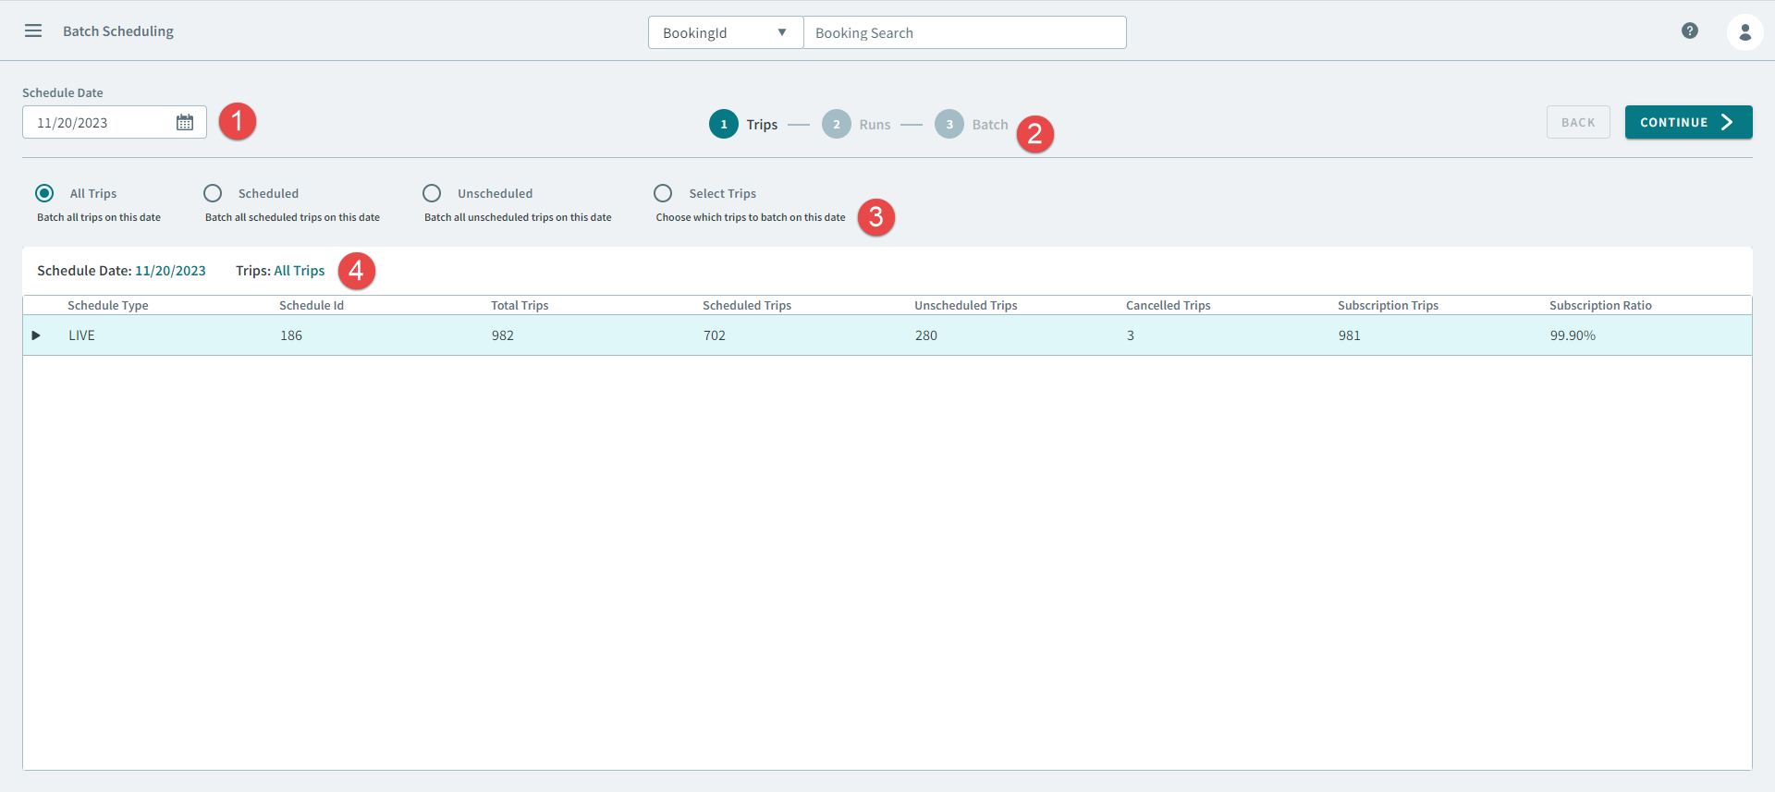This screenshot has height=792, width=1775.
Task: Click the Subscription Trips column header
Action: [x=1389, y=305]
